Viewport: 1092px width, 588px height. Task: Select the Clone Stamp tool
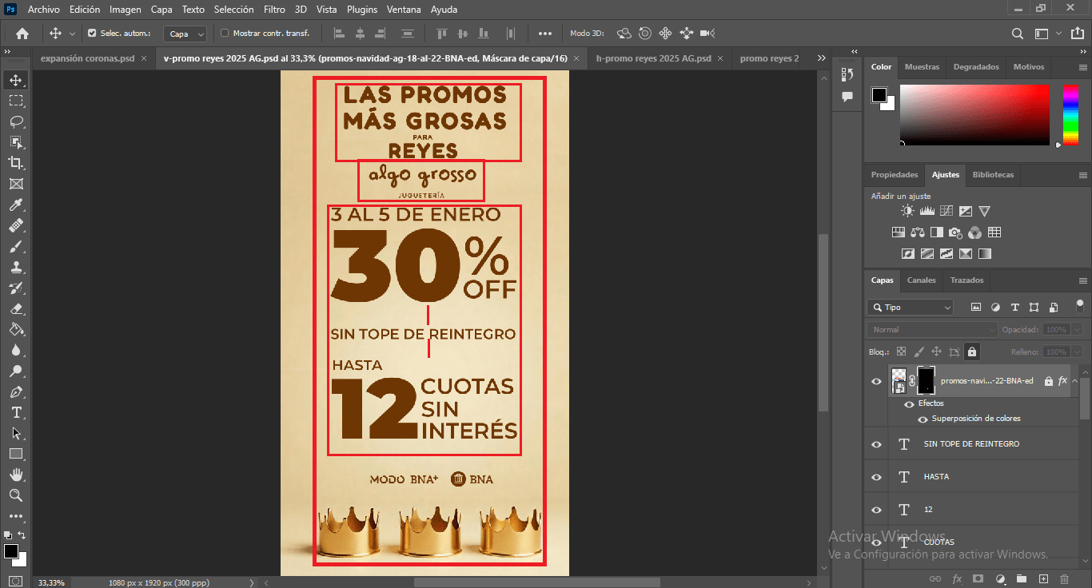point(16,268)
